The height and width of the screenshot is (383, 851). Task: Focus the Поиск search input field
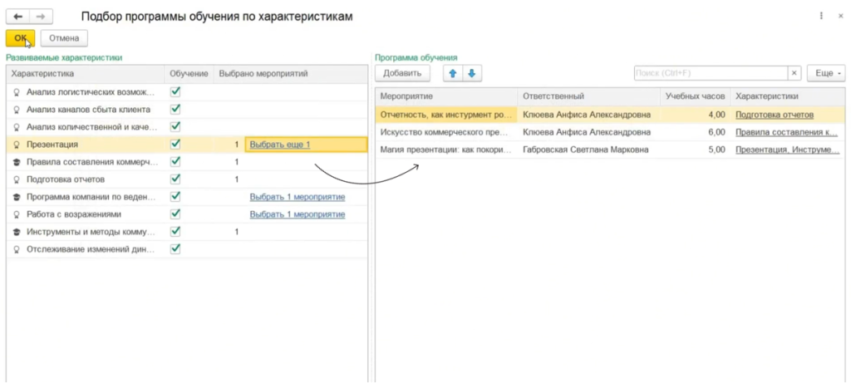click(x=709, y=73)
